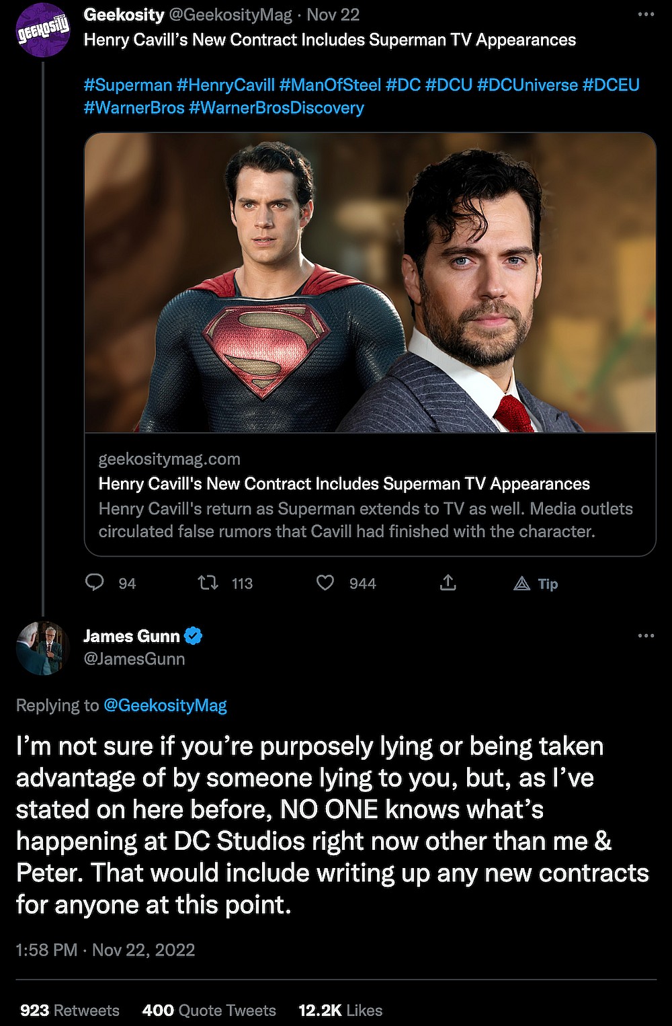Open James Gunn's profile picture

click(43, 648)
